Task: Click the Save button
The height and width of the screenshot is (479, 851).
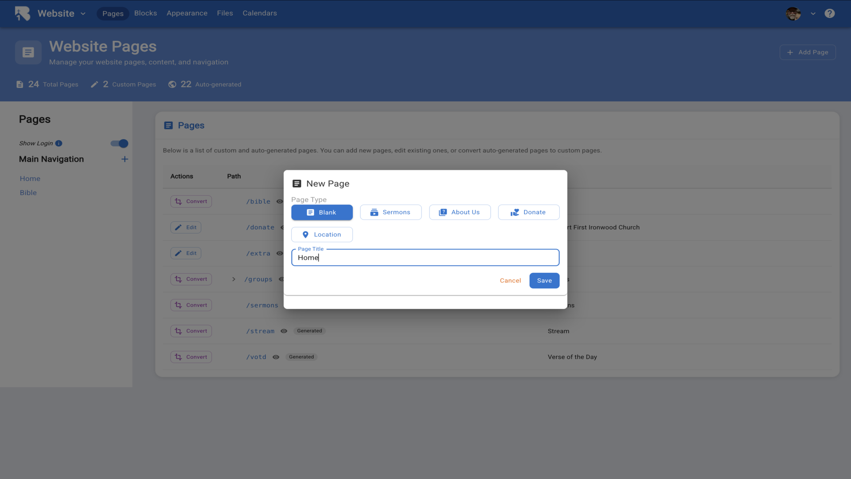Action: 544,281
